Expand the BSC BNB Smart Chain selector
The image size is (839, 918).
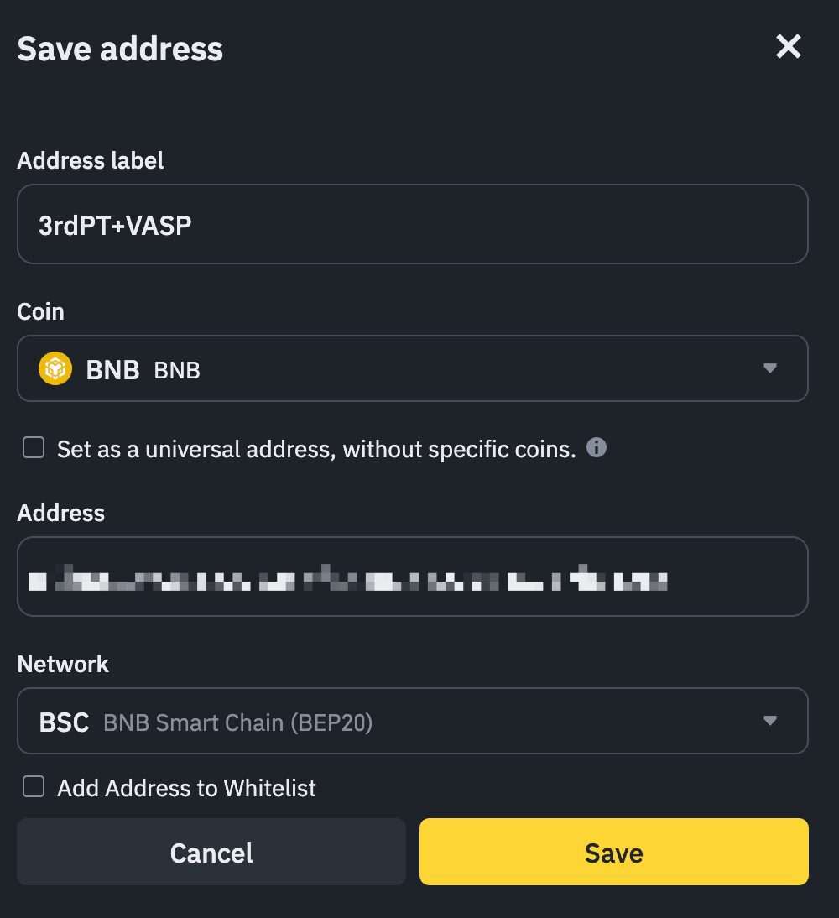click(413, 721)
